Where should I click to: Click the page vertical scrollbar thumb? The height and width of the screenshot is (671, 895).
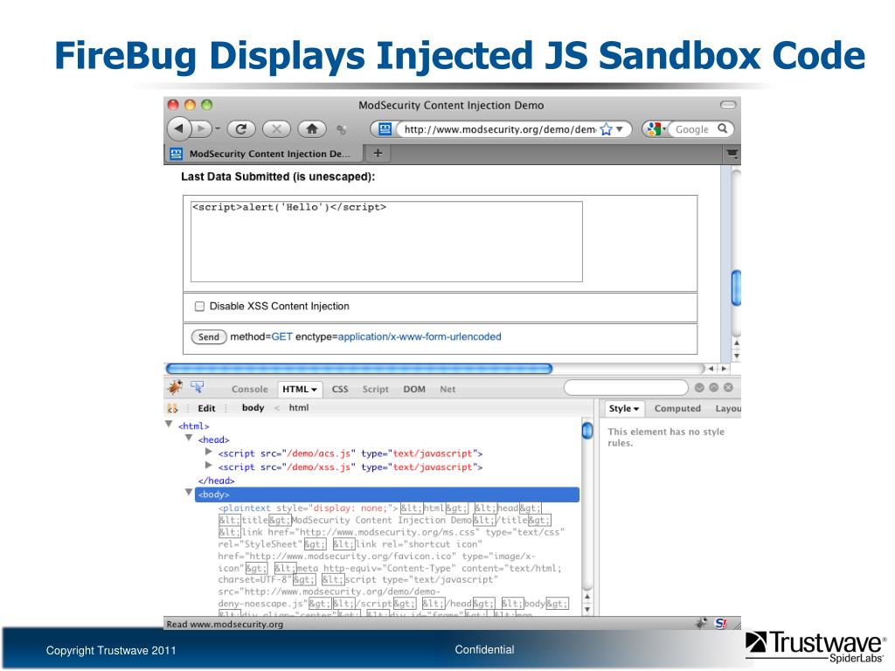736,287
